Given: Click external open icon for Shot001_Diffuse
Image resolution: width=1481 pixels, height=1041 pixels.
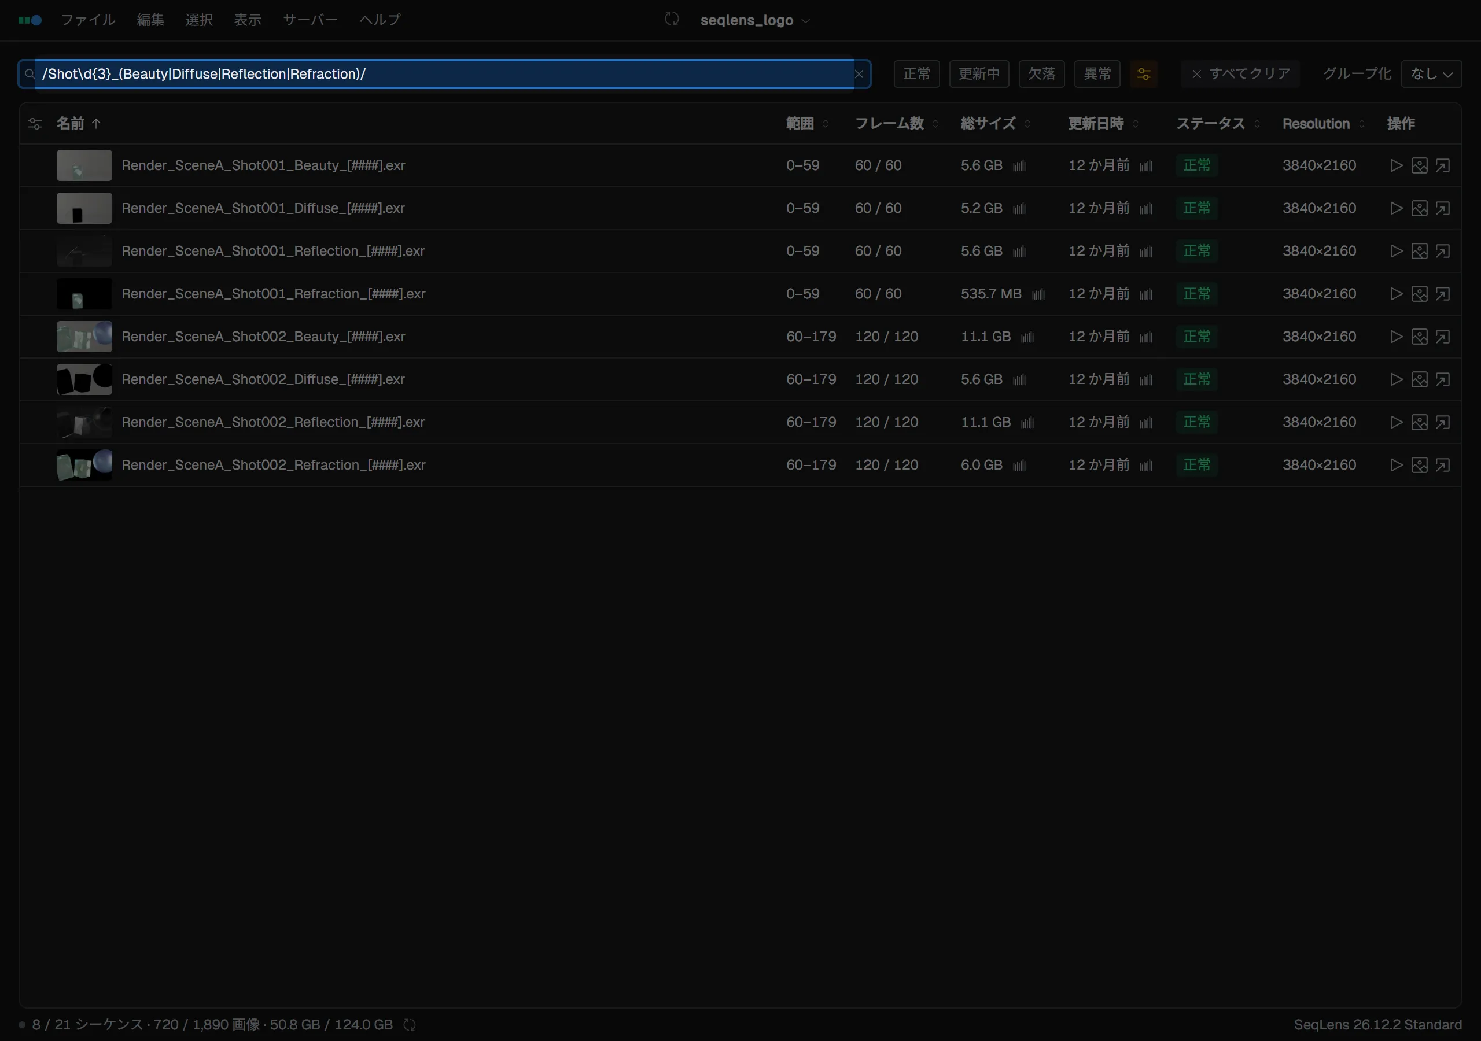Looking at the screenshot, I should (1443, 208).
